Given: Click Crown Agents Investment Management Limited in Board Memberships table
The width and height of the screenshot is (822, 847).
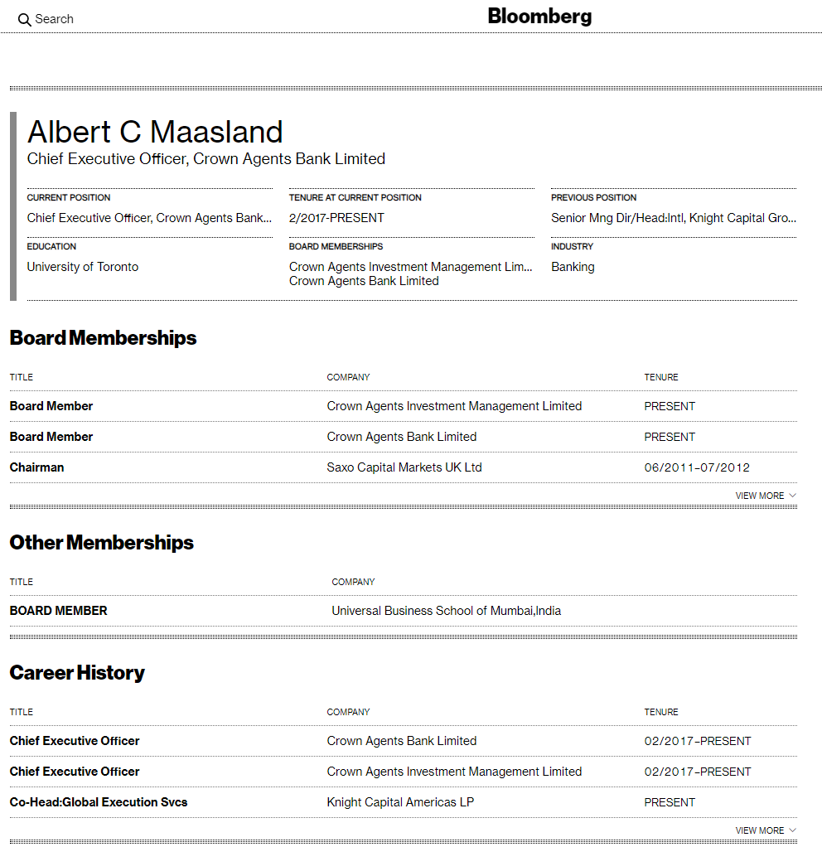Looking at the screenshot, I should (454, 406).
